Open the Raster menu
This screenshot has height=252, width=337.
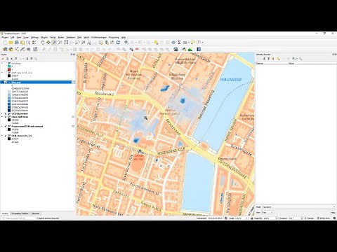pos(61,37)
